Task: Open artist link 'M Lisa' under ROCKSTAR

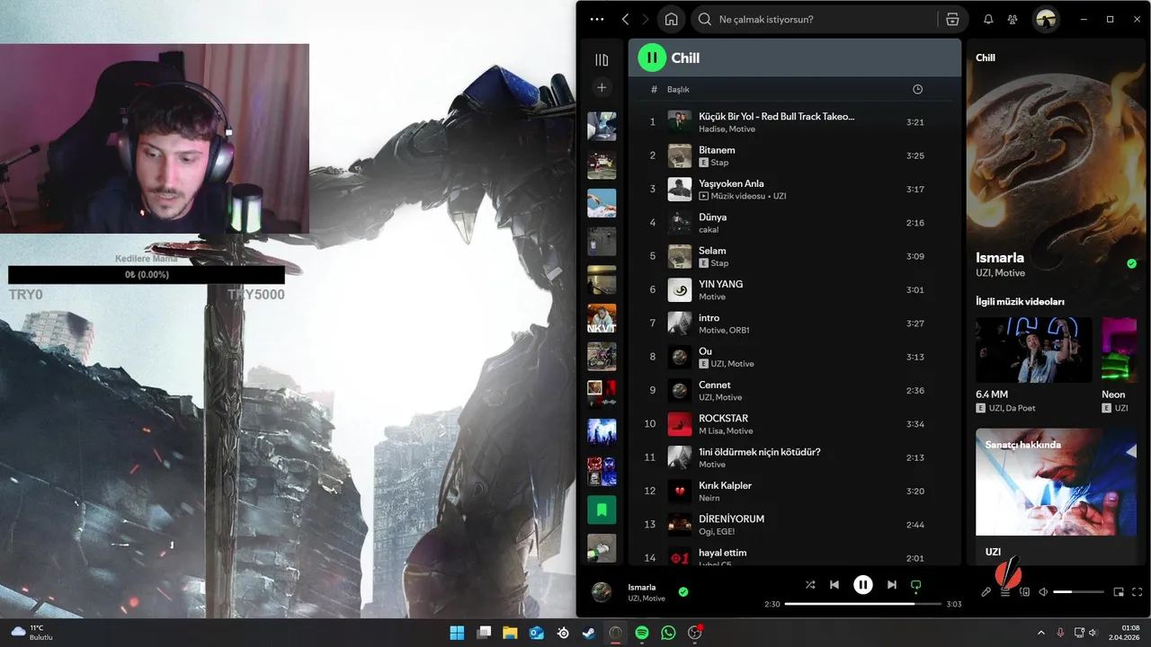Action: (x=710, y=431)
